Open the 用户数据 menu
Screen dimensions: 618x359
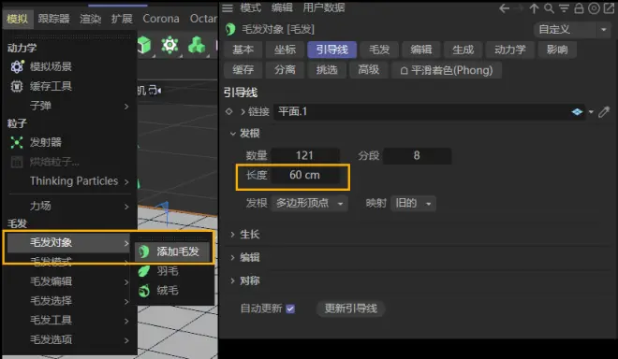click(x=324, y=7)
